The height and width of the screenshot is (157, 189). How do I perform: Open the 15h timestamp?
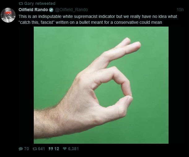pos(180,10)
